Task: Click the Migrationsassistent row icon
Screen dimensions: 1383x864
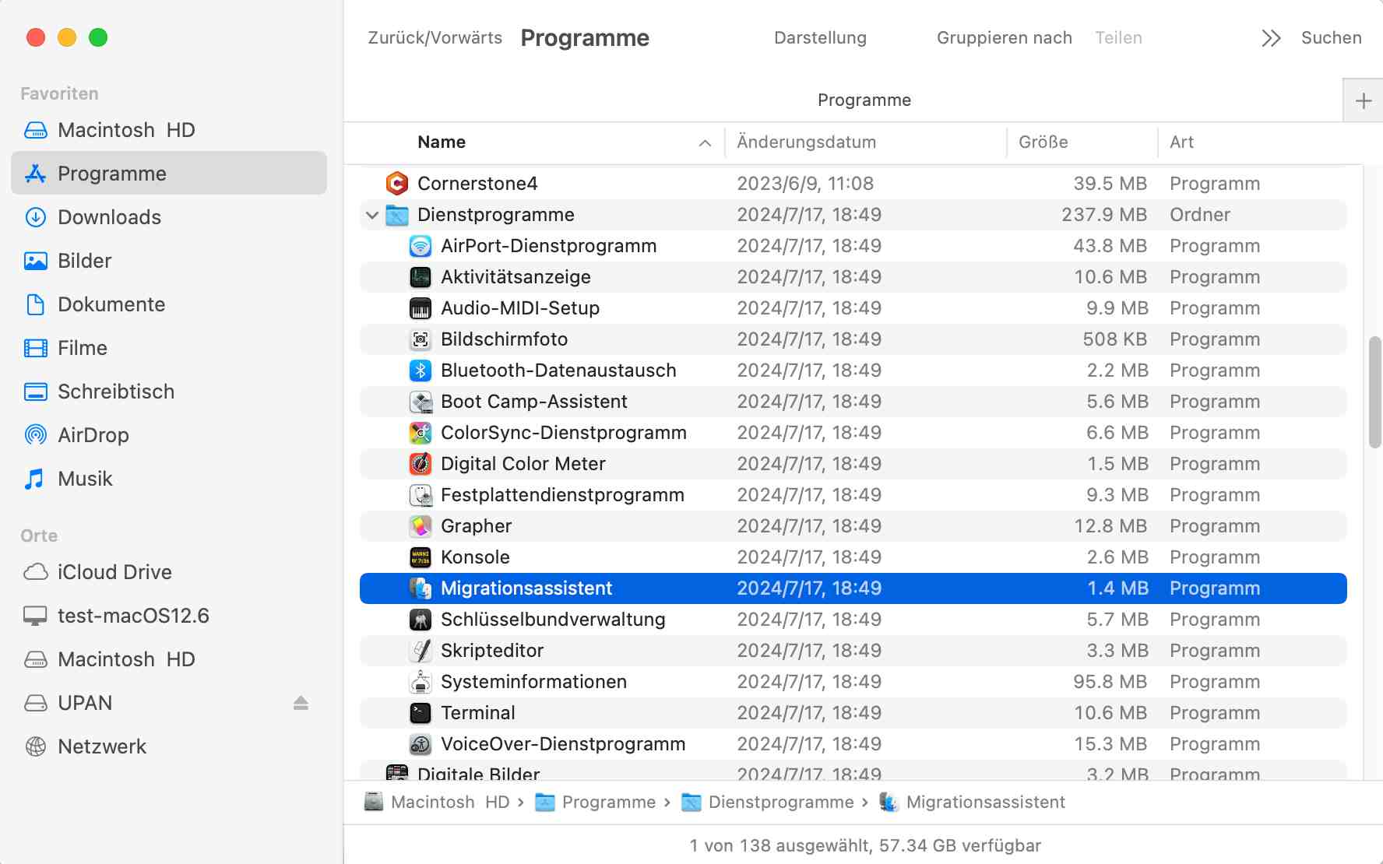Action: tap(421, 588)
